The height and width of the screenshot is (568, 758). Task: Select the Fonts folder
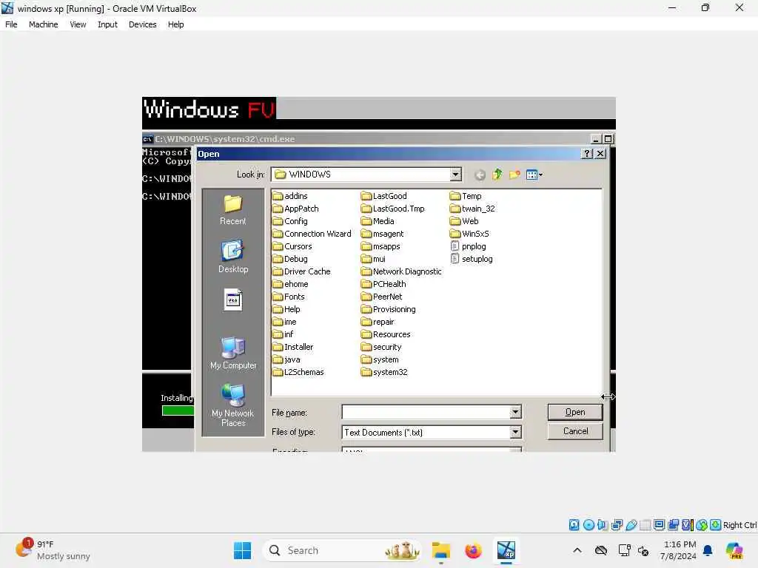pos(289,297)
